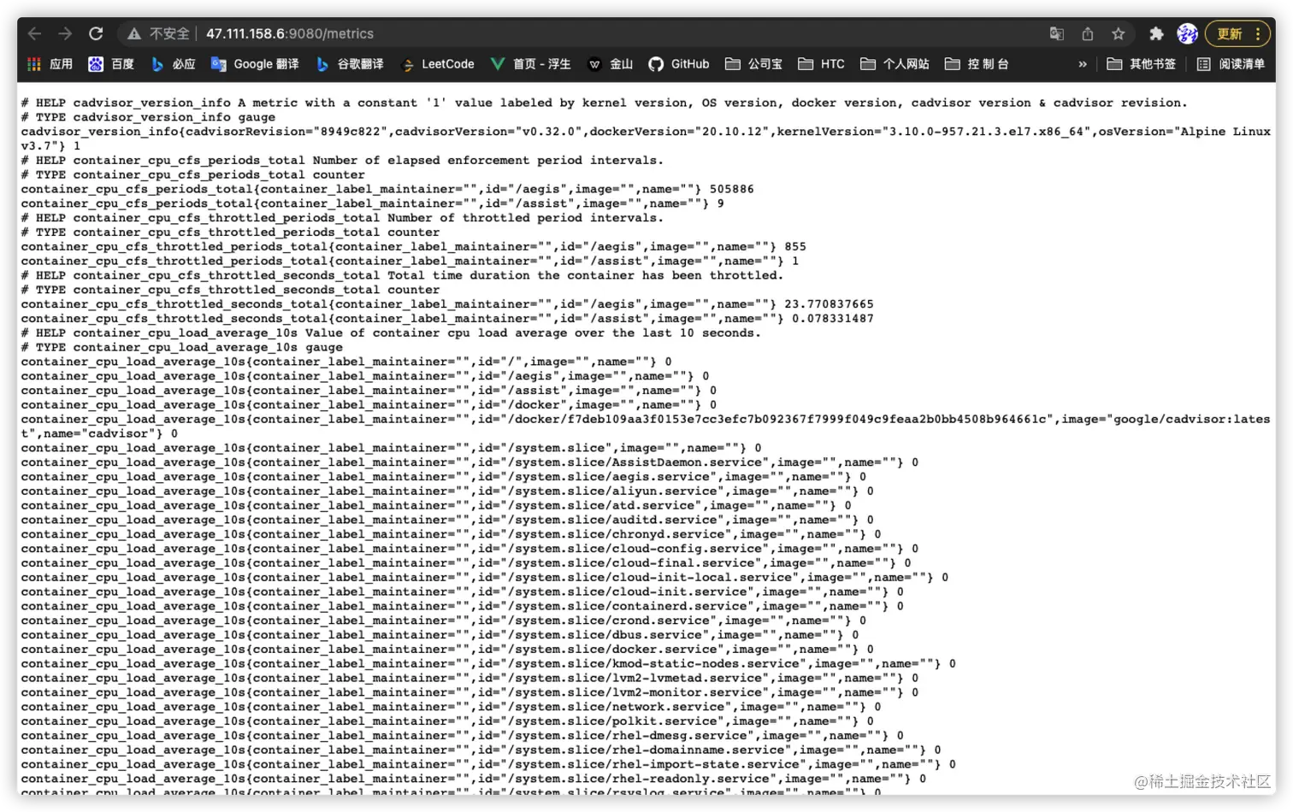Open the 应用 apps shortcut
The height and width of the screenshot is (812, 1293).
tap(50, 64)
